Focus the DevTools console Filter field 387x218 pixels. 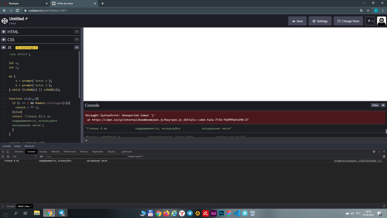pos(86,157)
